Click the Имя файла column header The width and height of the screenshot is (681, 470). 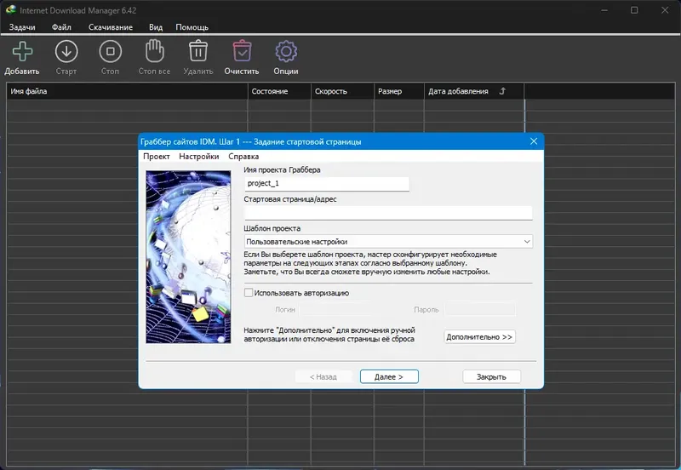click(x=128, y=91)
